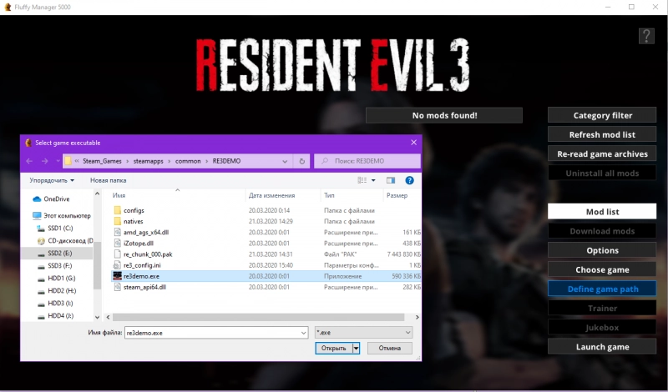Click the back arrow in file dialog
This screenshot has height=392, width=668.
tap(30, 161)
